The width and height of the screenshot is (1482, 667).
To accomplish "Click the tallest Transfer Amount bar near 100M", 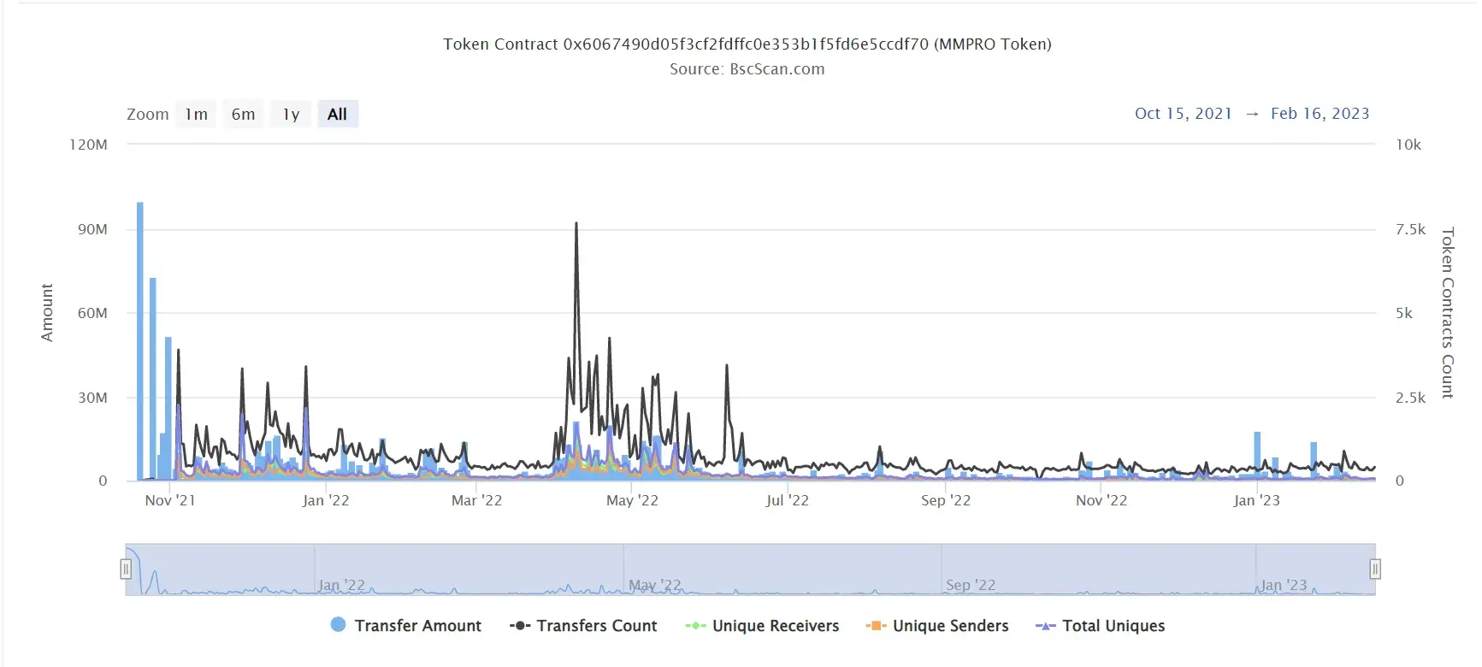I will [x=140, y=341].
